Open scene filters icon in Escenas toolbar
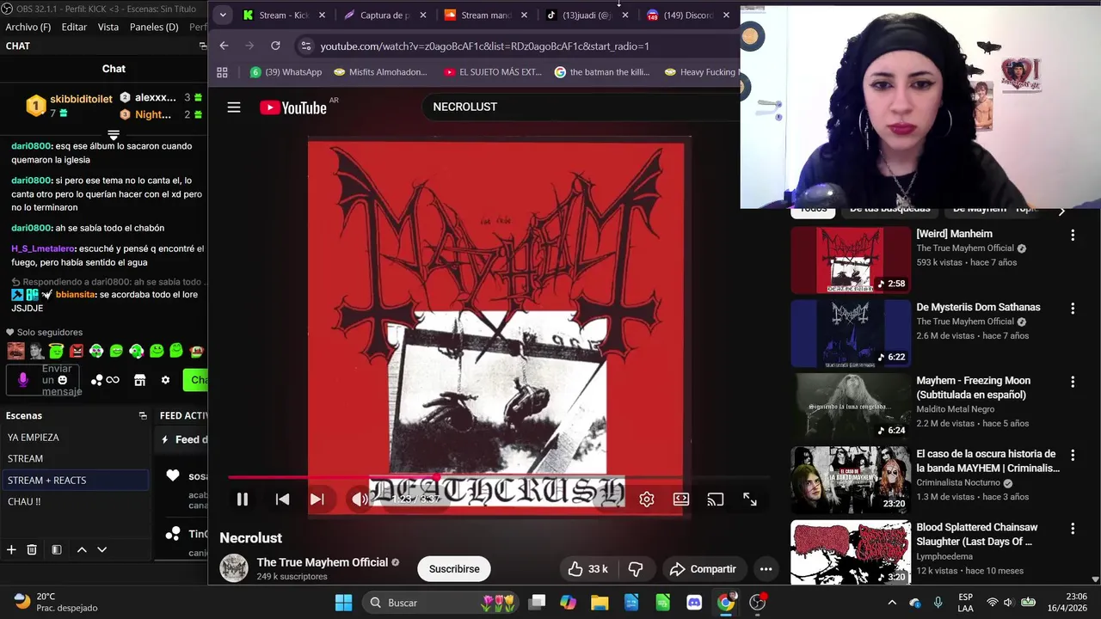The height and width of the screenshot is (619, 1101). pos(56,549)
